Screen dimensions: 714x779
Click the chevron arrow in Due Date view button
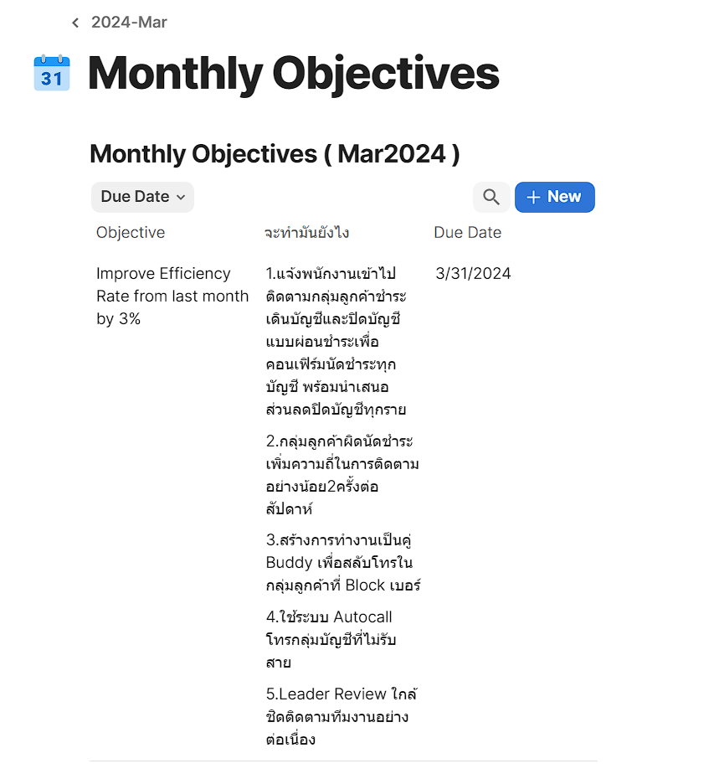coord(181,198)
